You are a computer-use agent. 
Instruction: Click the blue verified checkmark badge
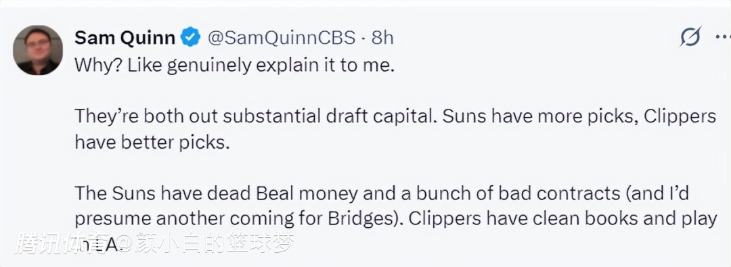click(x=191, y=37)
